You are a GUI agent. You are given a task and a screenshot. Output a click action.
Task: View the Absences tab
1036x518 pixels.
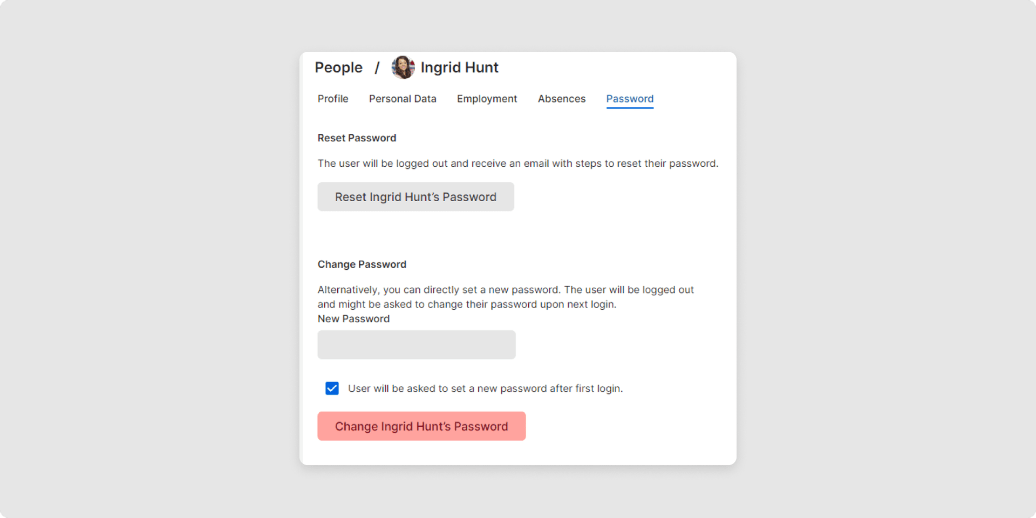[x=561, y=99]
